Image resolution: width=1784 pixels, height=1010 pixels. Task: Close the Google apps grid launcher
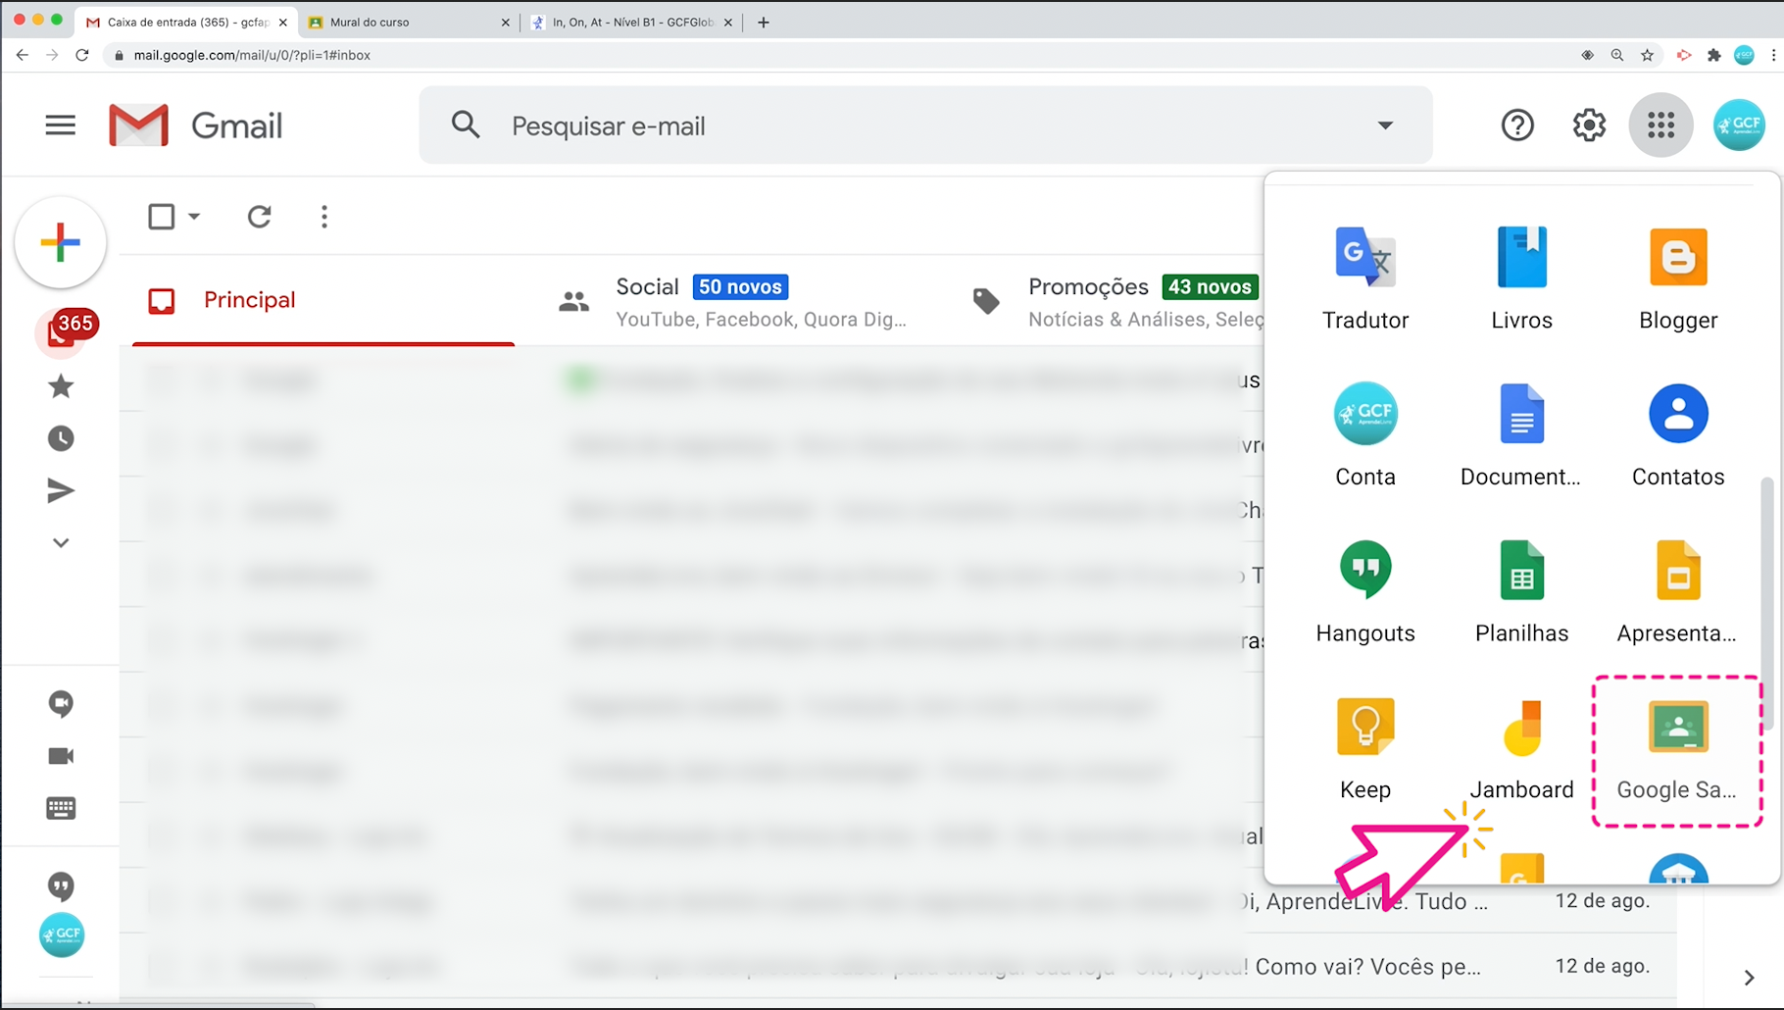[1660, 126]
